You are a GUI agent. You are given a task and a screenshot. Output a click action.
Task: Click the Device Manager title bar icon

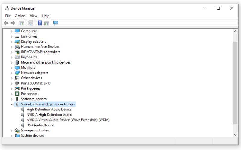7,8
